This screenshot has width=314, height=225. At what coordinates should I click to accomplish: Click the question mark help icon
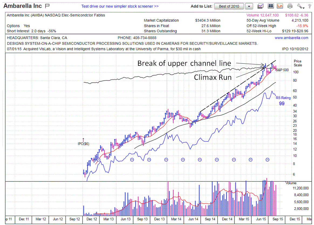(310, 6)
